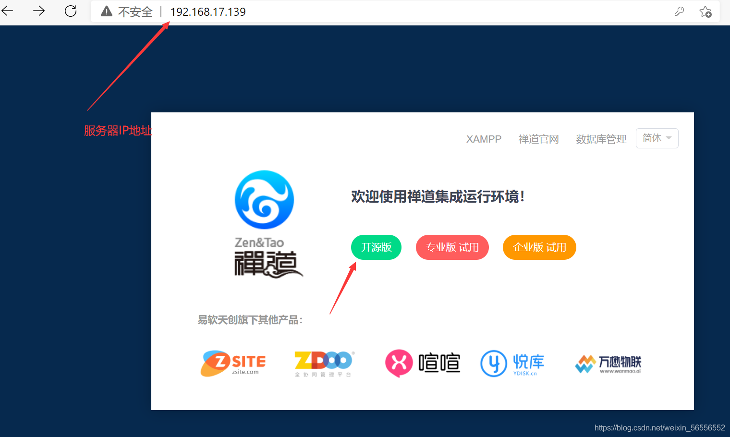
Task: Click the password key icon in address bar
Action: point(679,11)
